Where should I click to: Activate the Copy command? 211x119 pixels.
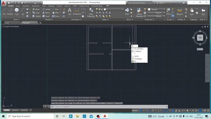[x=36, y=13]
